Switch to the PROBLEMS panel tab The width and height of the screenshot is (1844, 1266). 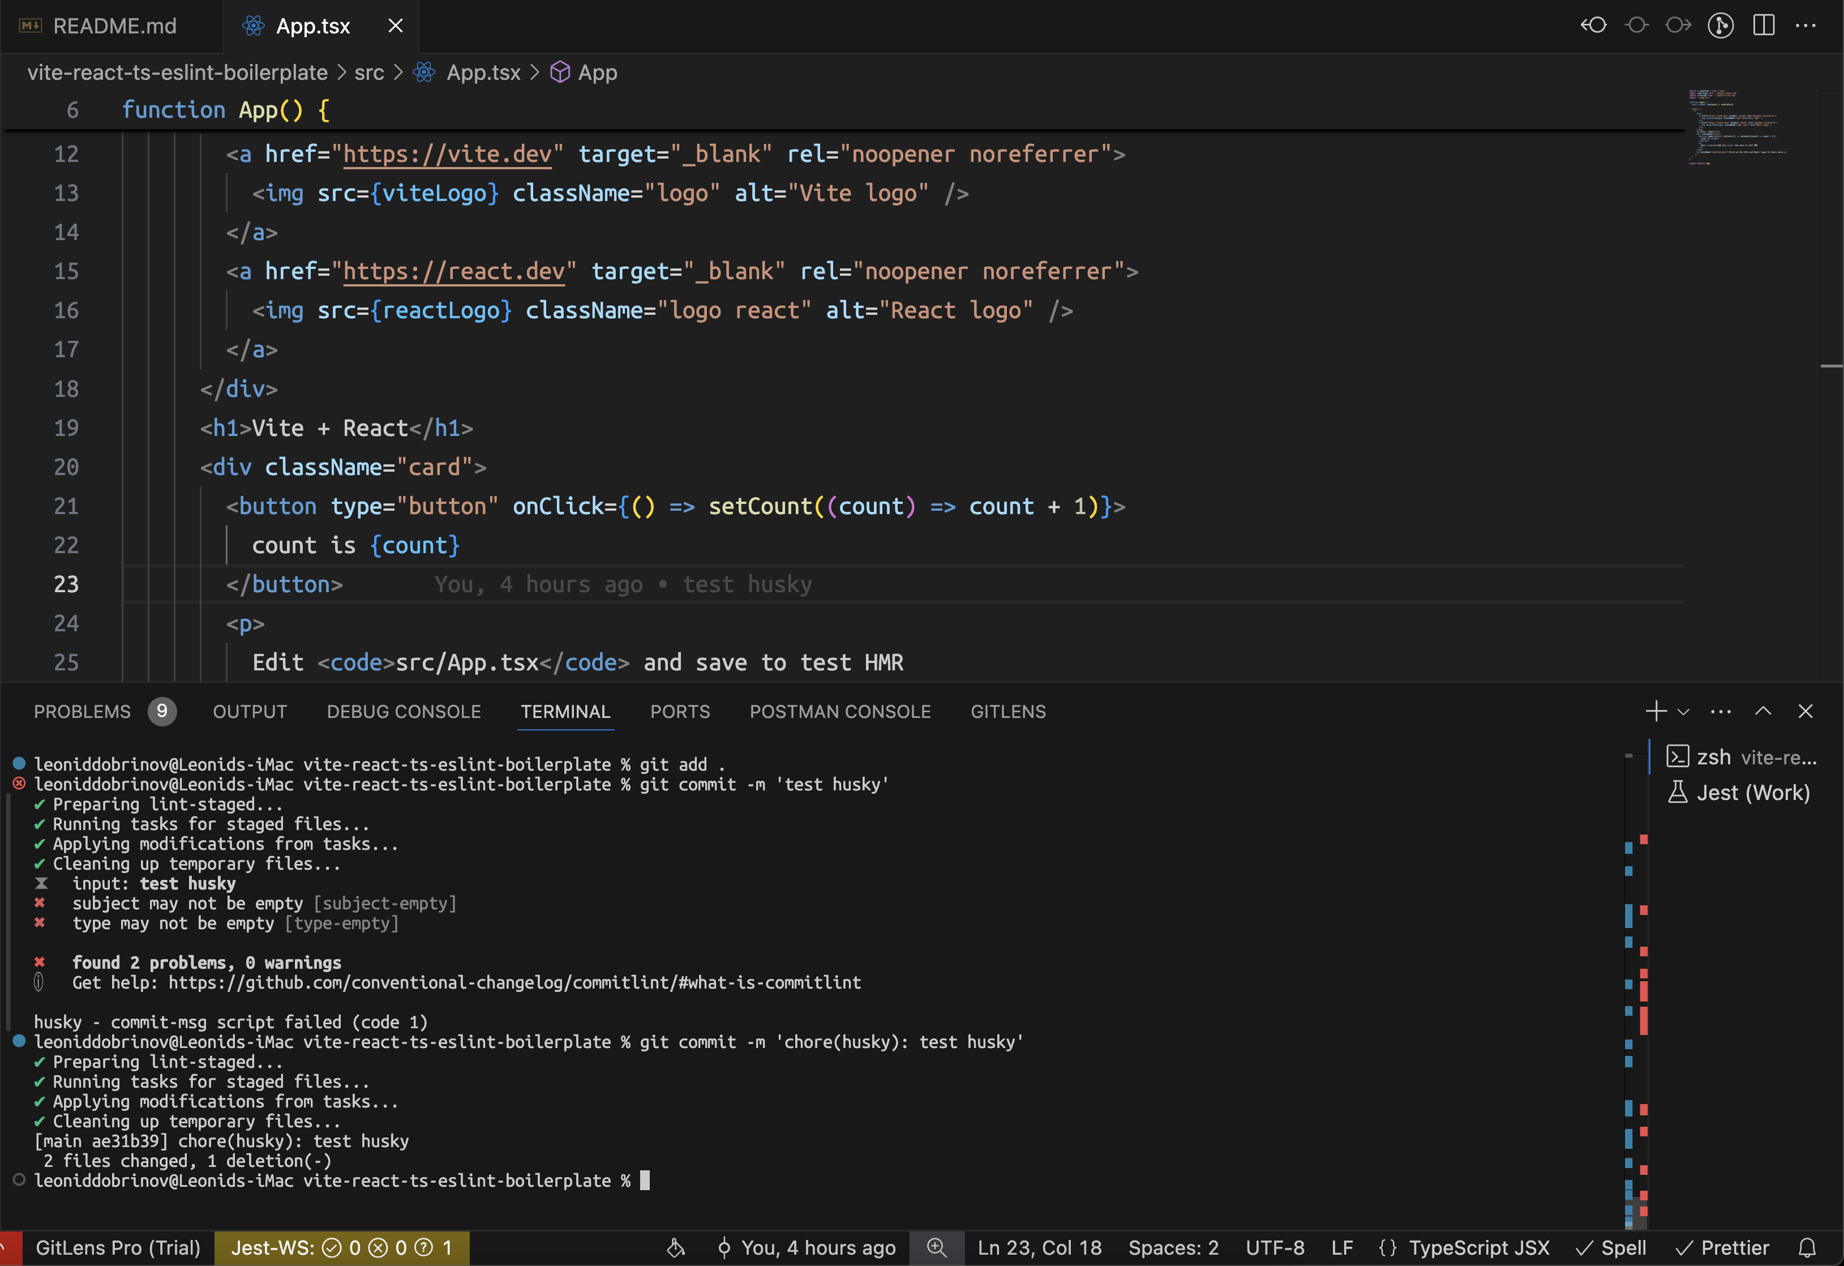coord(83,711)
